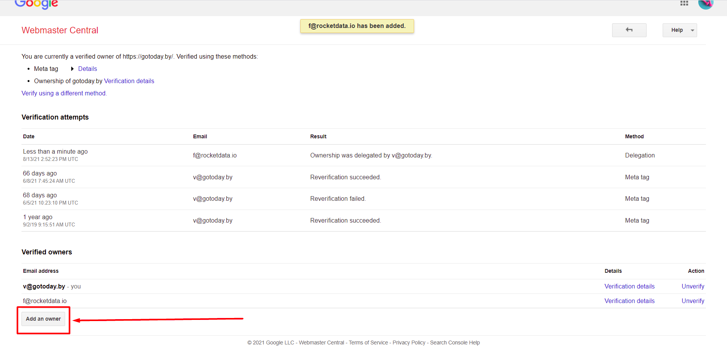Open Search Console Help footer link
727x354 pixels.
[455, 343]
